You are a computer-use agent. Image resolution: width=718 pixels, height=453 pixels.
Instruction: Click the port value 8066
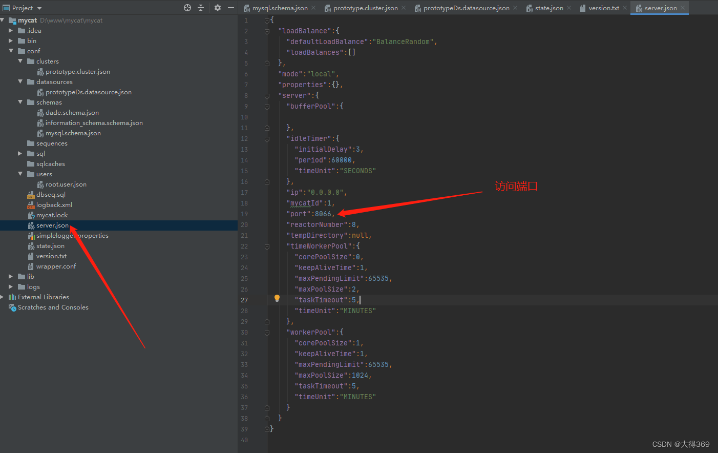point(323,214)
